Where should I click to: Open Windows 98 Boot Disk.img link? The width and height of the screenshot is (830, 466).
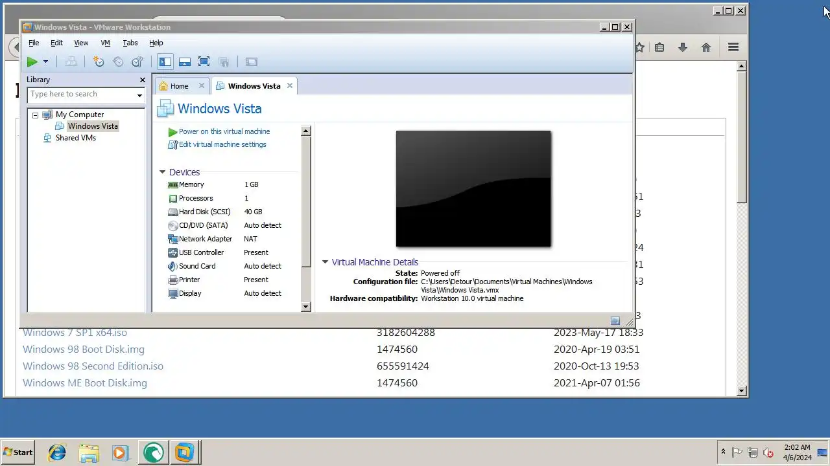pyautogui.click(x=84, y=349)
